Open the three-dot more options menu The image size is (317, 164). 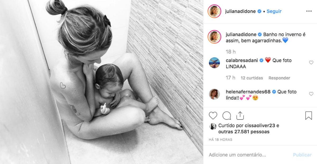click(309, 11)
